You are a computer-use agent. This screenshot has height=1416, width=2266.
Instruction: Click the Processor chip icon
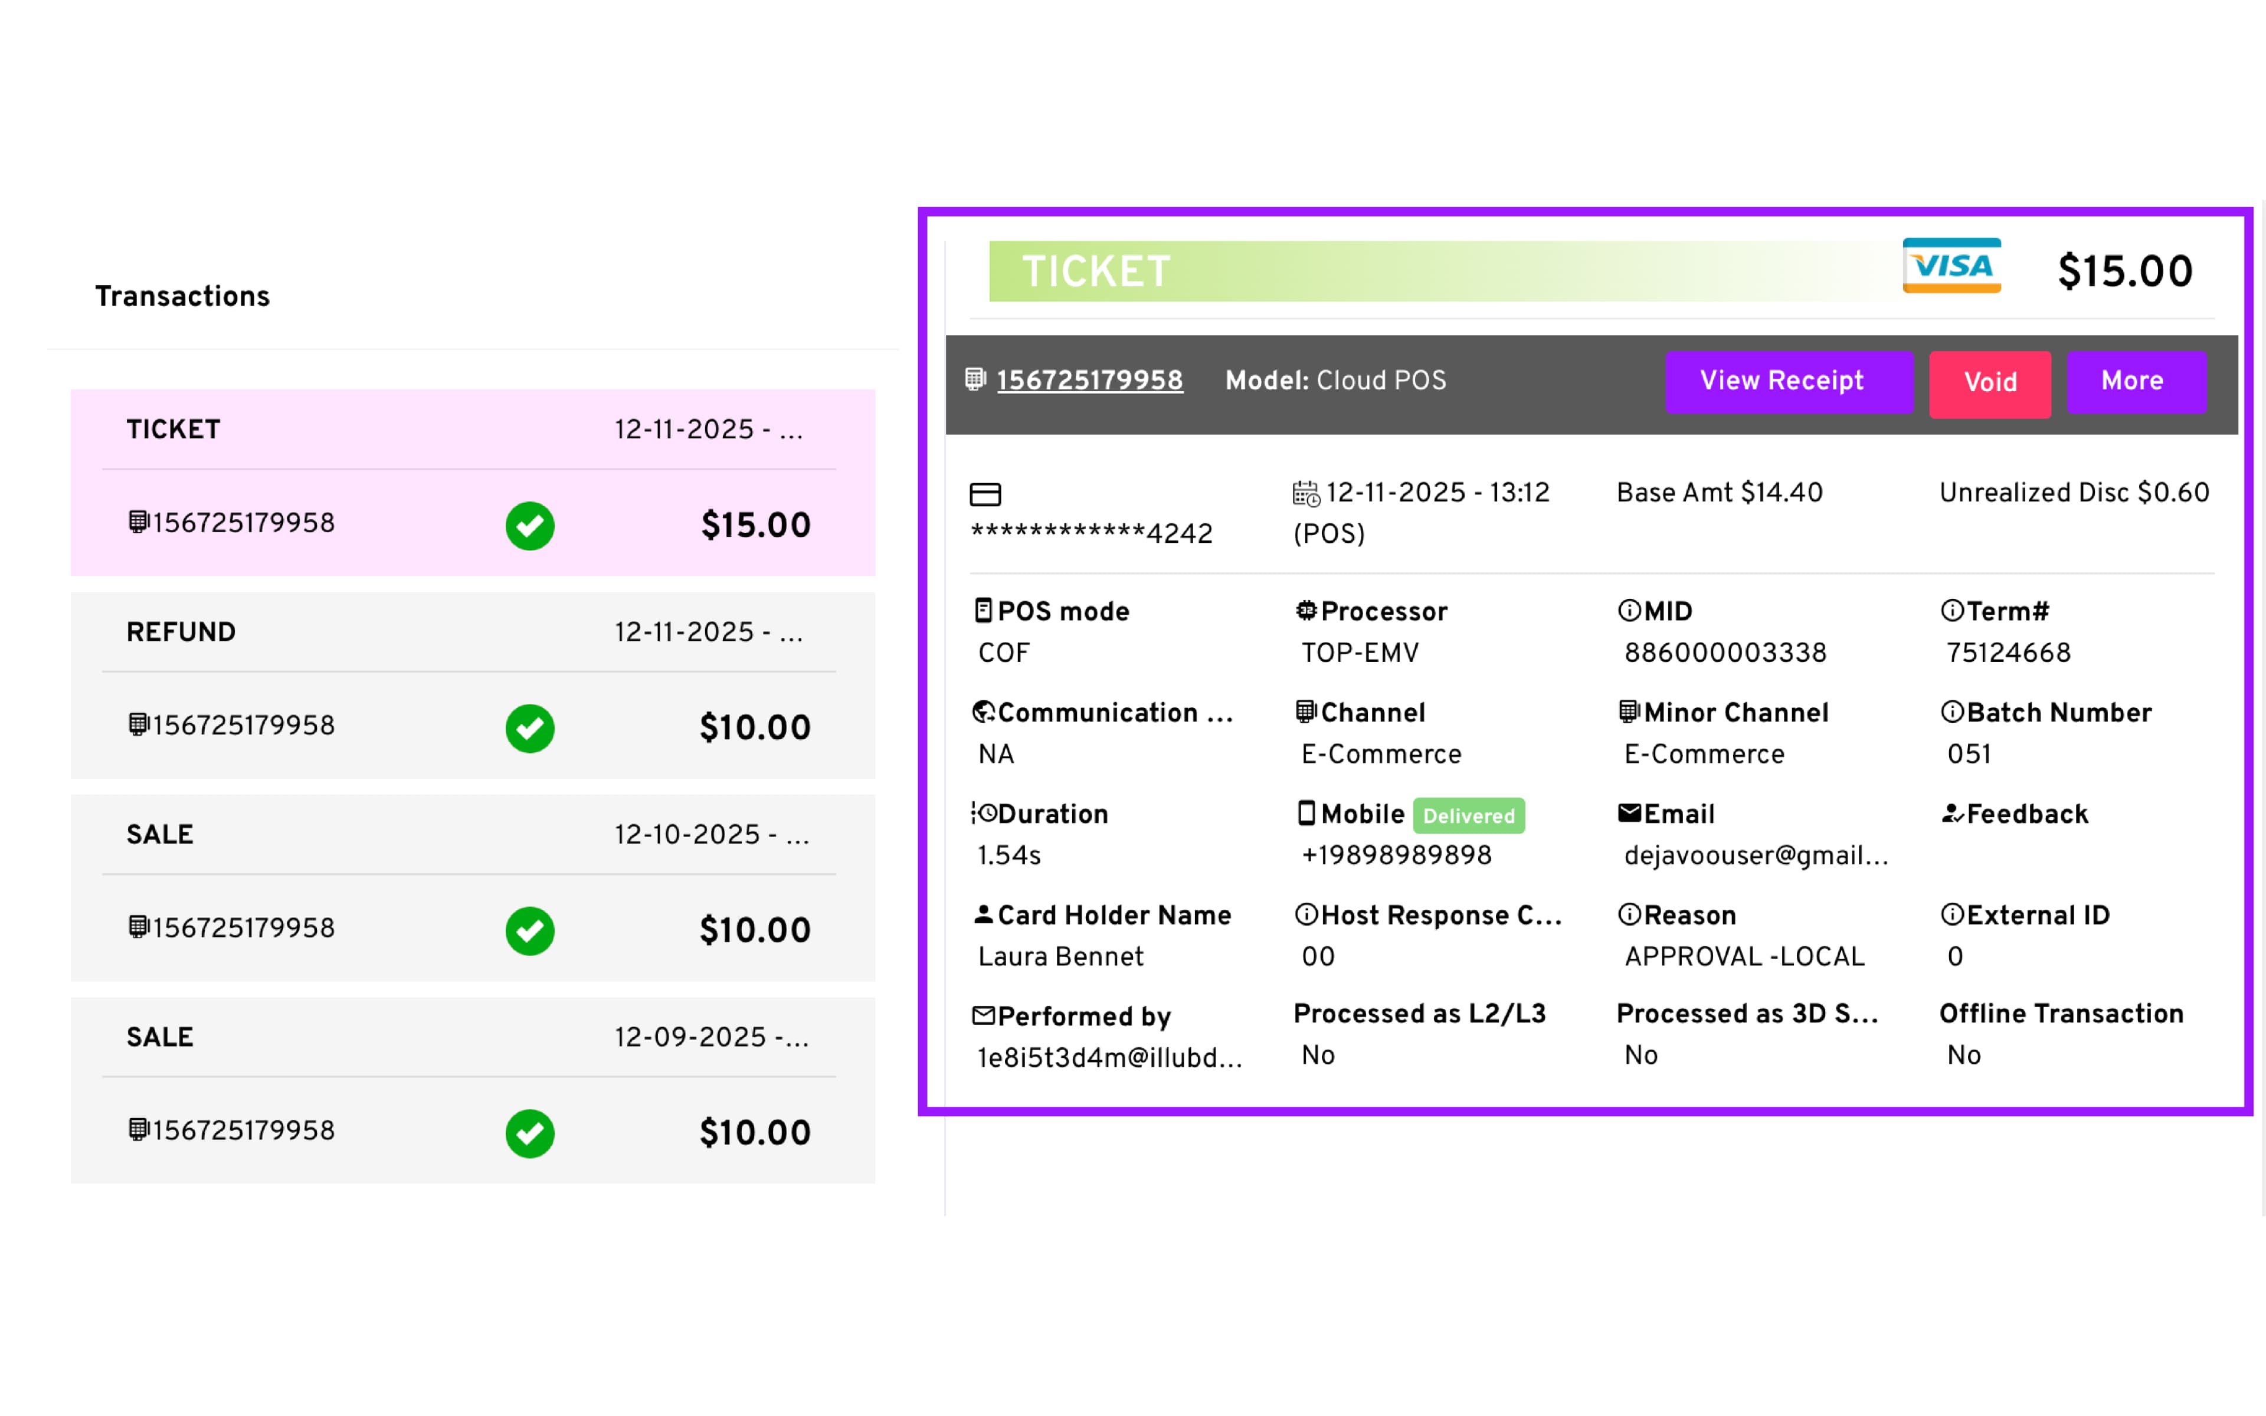1305,612
